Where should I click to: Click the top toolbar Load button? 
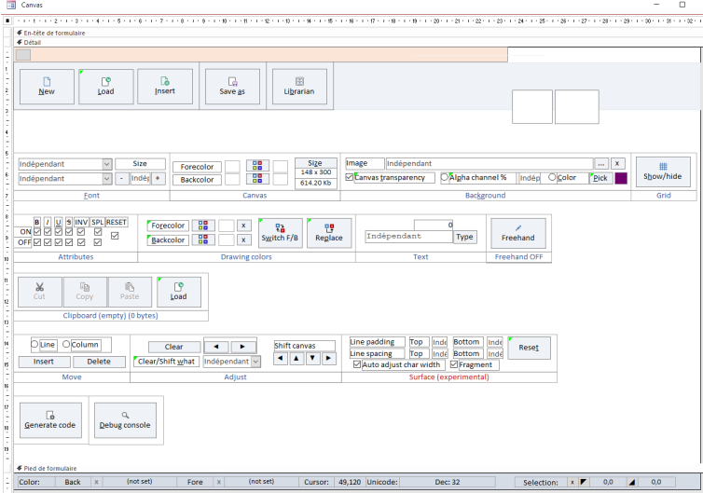[105, 87]
